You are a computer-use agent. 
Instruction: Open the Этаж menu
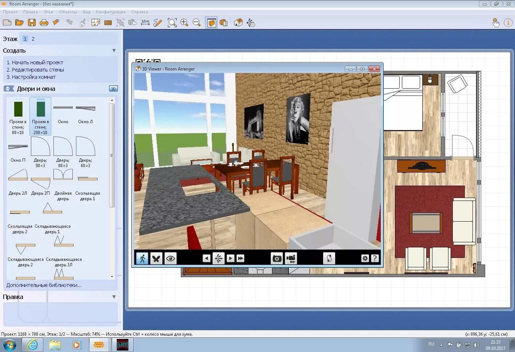48,12
